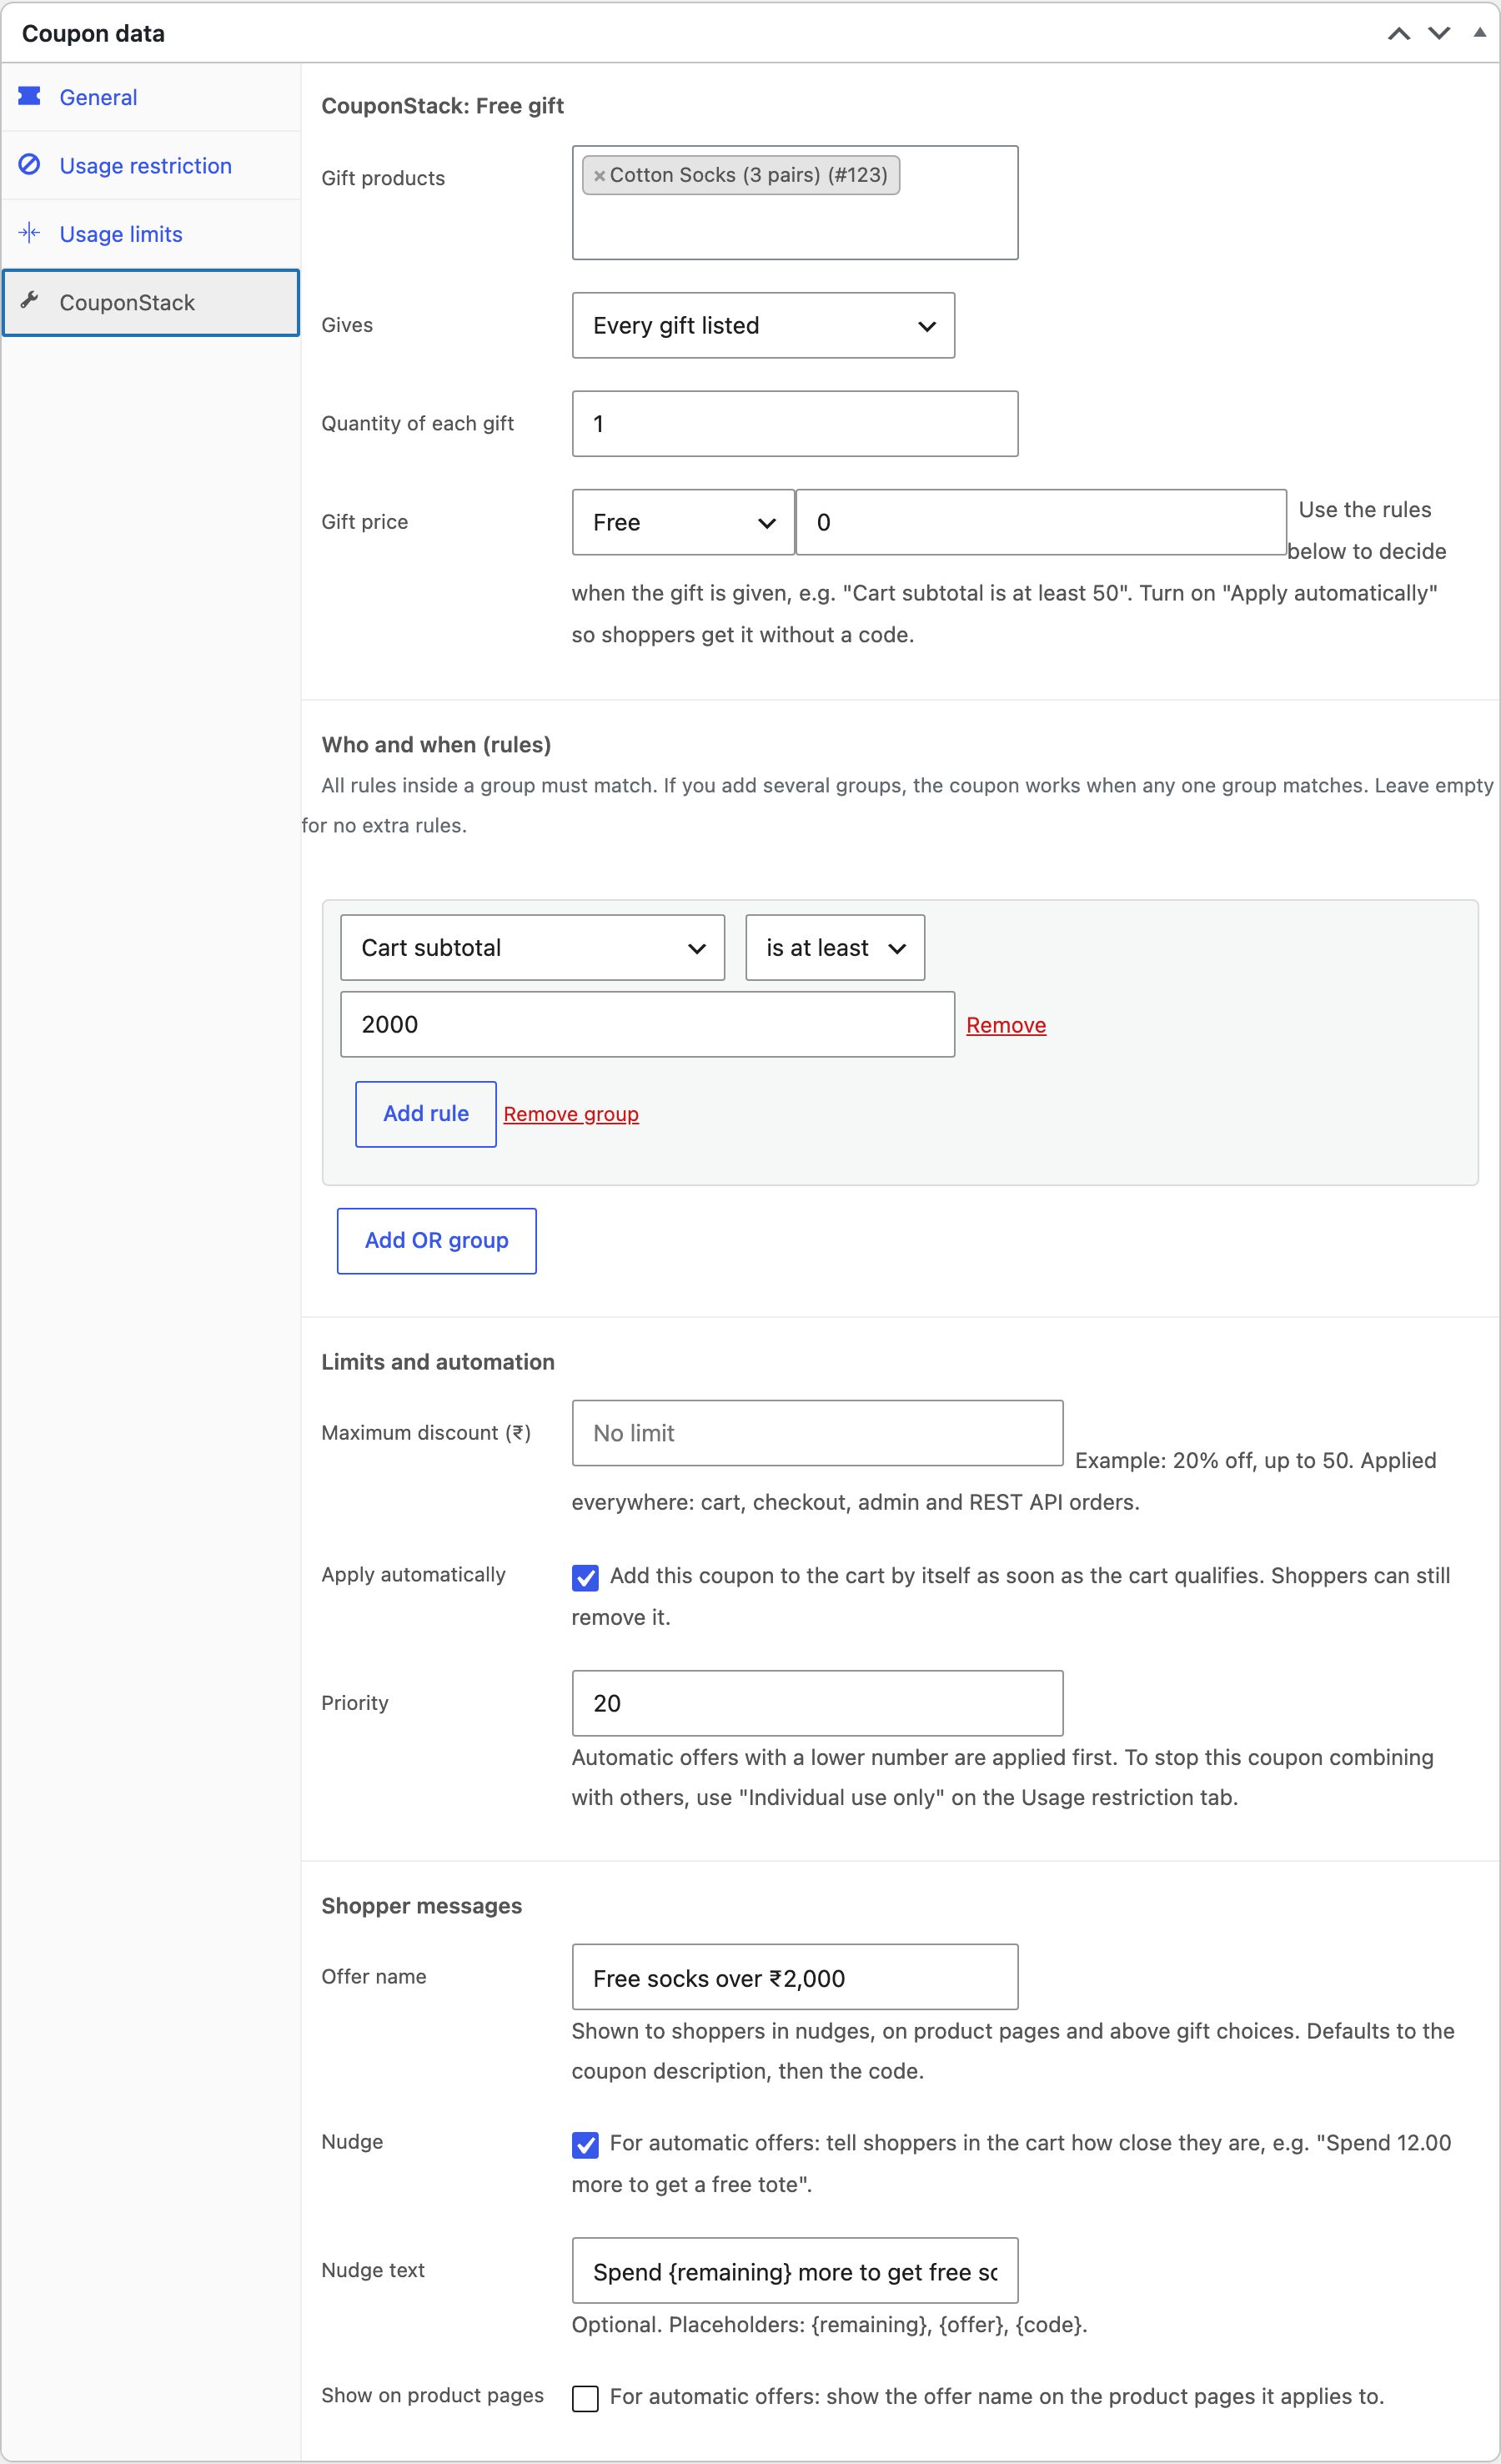The image size is (1501, 2464).
Task: Click the Add OR group button
Action: pos(437,1241)
